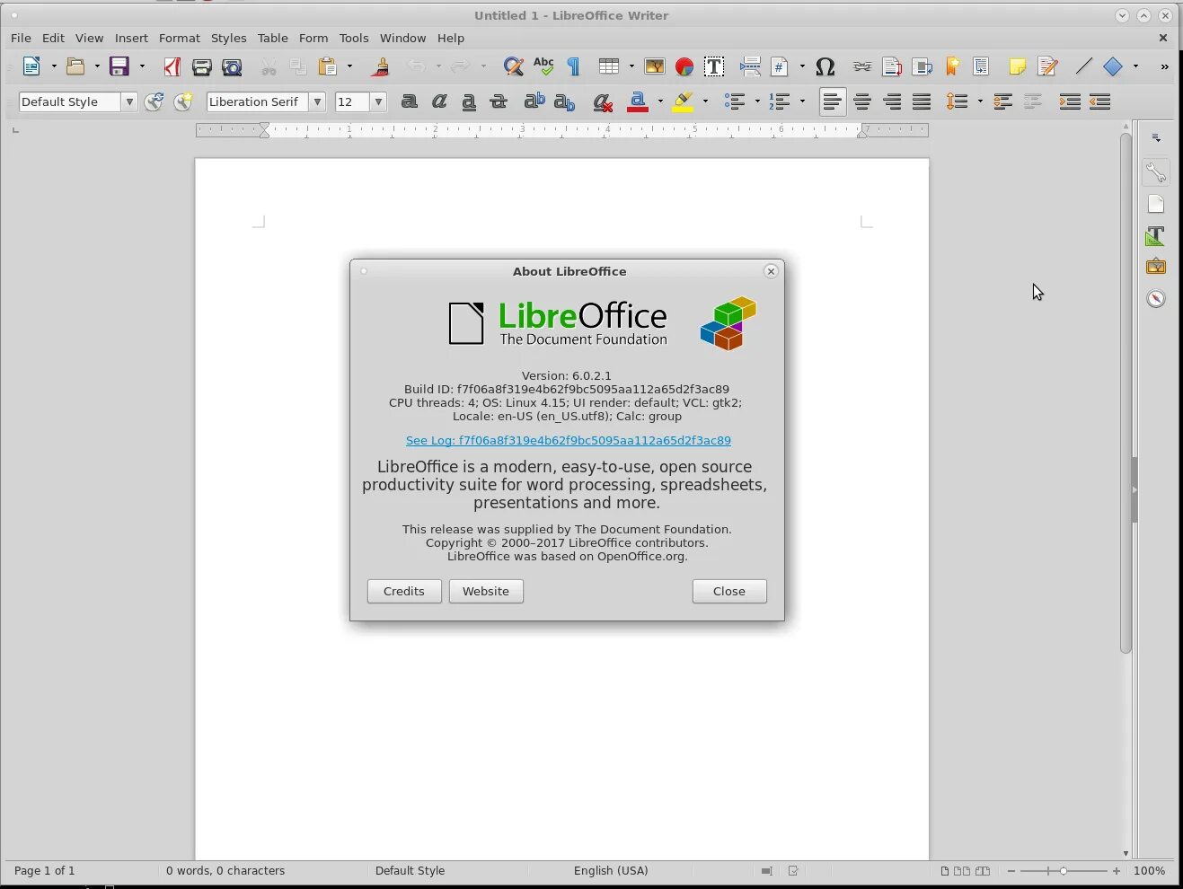The height and width of the screenshot is (889, 1183).
Task: Toggle underline formatting
Action: coord(469,102)
